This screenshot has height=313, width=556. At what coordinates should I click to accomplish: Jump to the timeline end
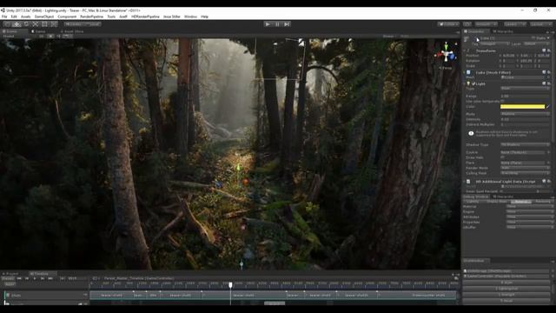(x=50, y=278)
